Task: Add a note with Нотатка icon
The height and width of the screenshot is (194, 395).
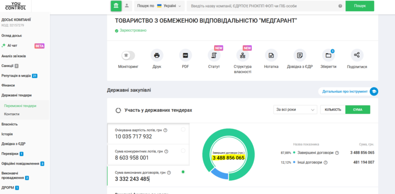Action: [271, 55]
